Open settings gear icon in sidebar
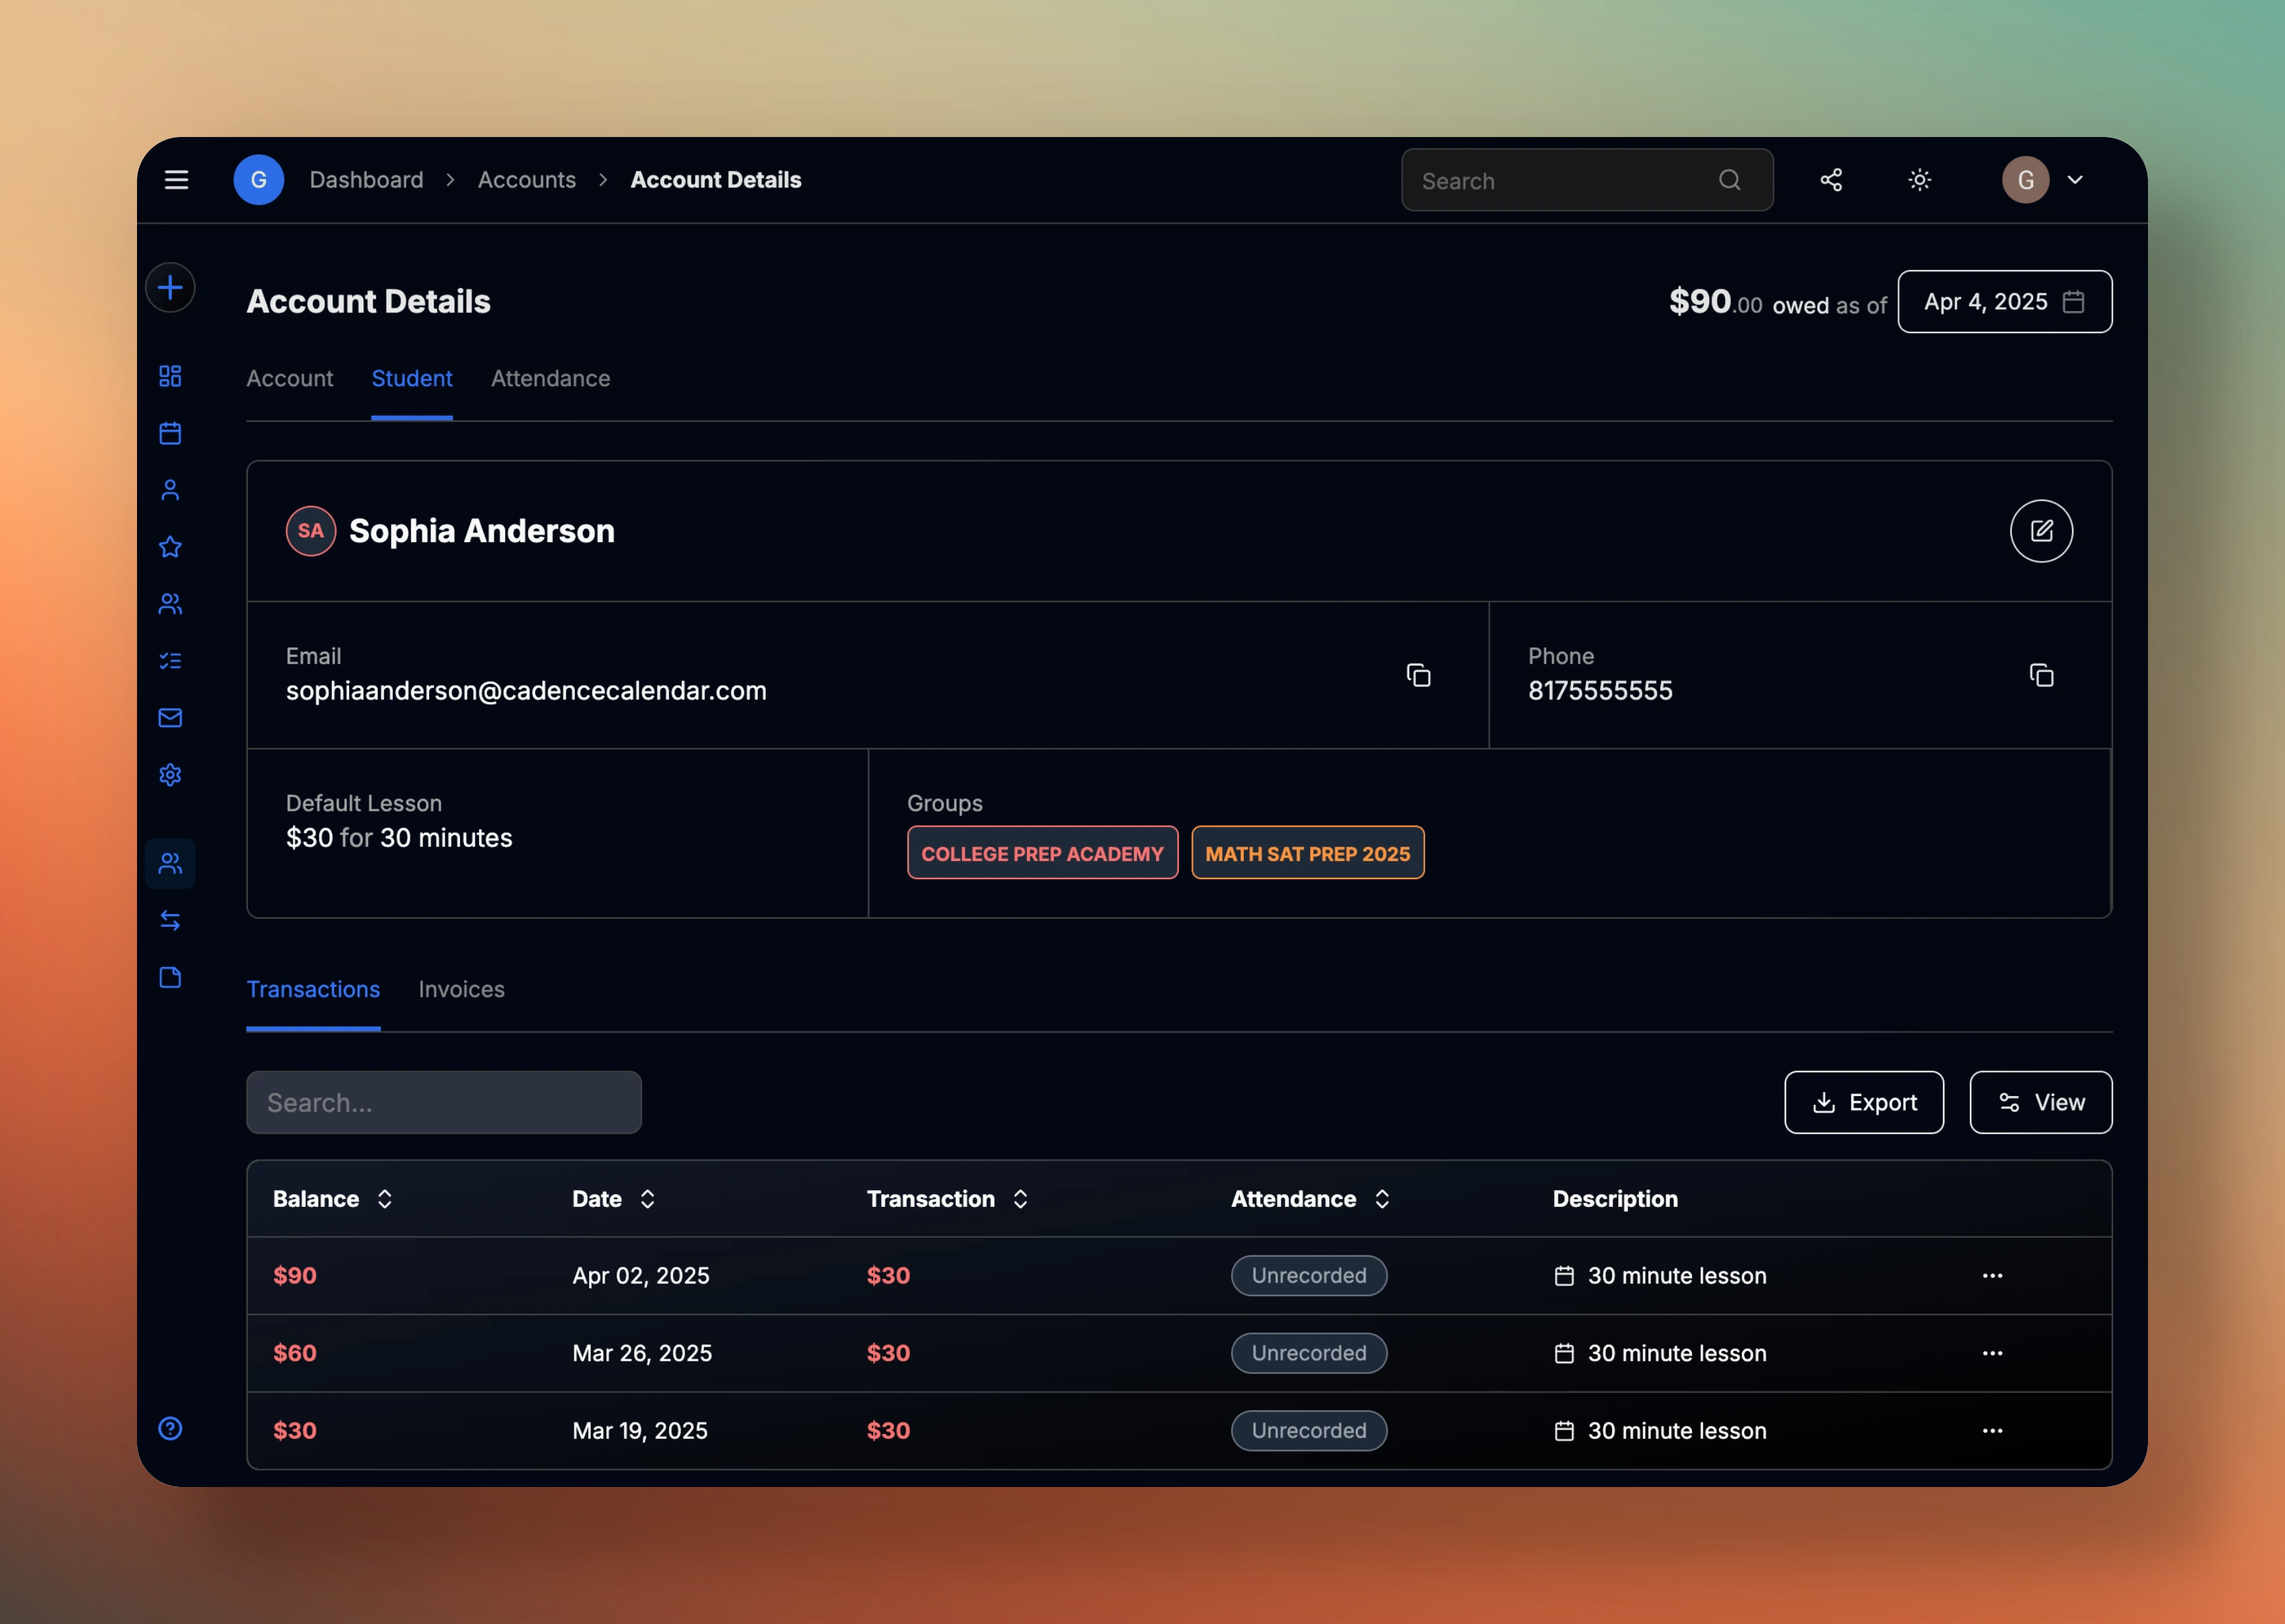 (170, 775)
